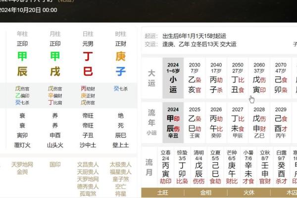Click the 山头火 nayin label
The height and width of the screenshot is (198, 297).
coord(55,145)
